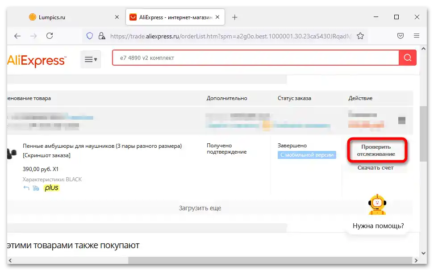The width and height of the screenshot is (434, 271).
Task: Open the [Скриншот заказа] link
Action: pos(46,155)
